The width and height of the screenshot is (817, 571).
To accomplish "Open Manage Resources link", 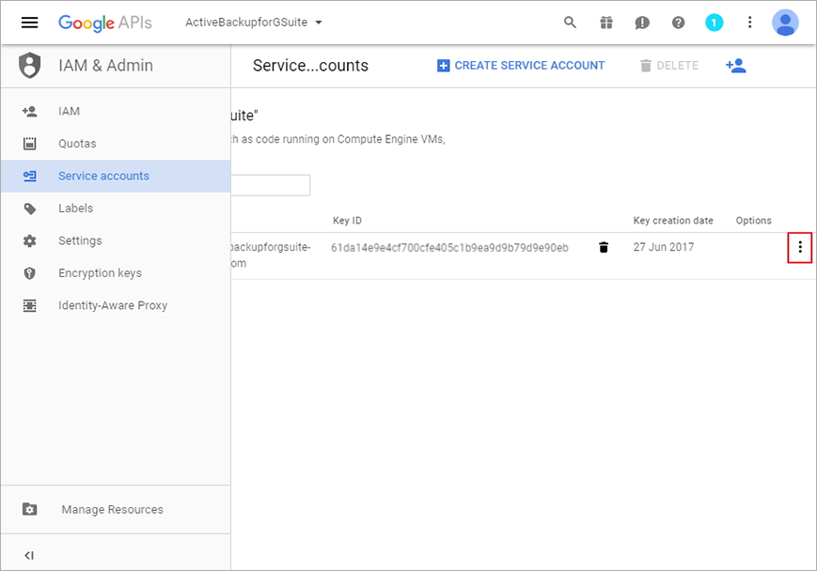I will point(113,509).
